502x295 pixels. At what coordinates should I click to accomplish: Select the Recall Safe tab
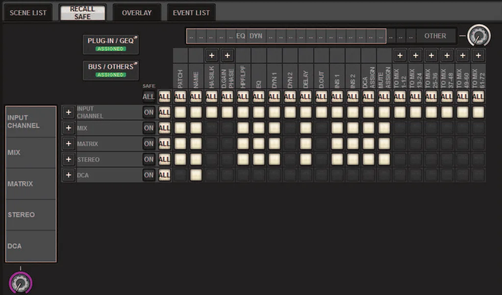(82, 13)
